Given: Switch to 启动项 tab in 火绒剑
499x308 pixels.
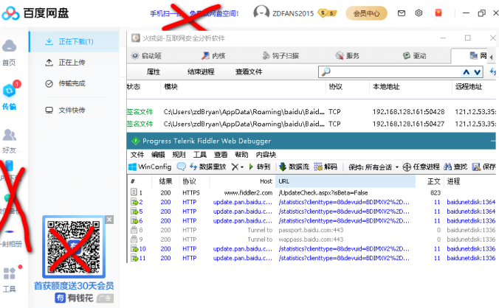Looking at the screenshot, I should click(x=147, y=56).
